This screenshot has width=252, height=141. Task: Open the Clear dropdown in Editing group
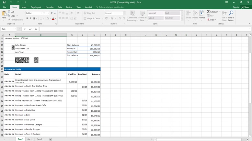pyautogui.click(x=212, y=20)
